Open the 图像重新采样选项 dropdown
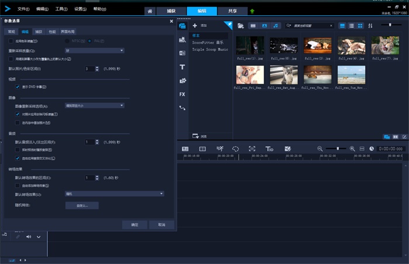 click(93, 105)
